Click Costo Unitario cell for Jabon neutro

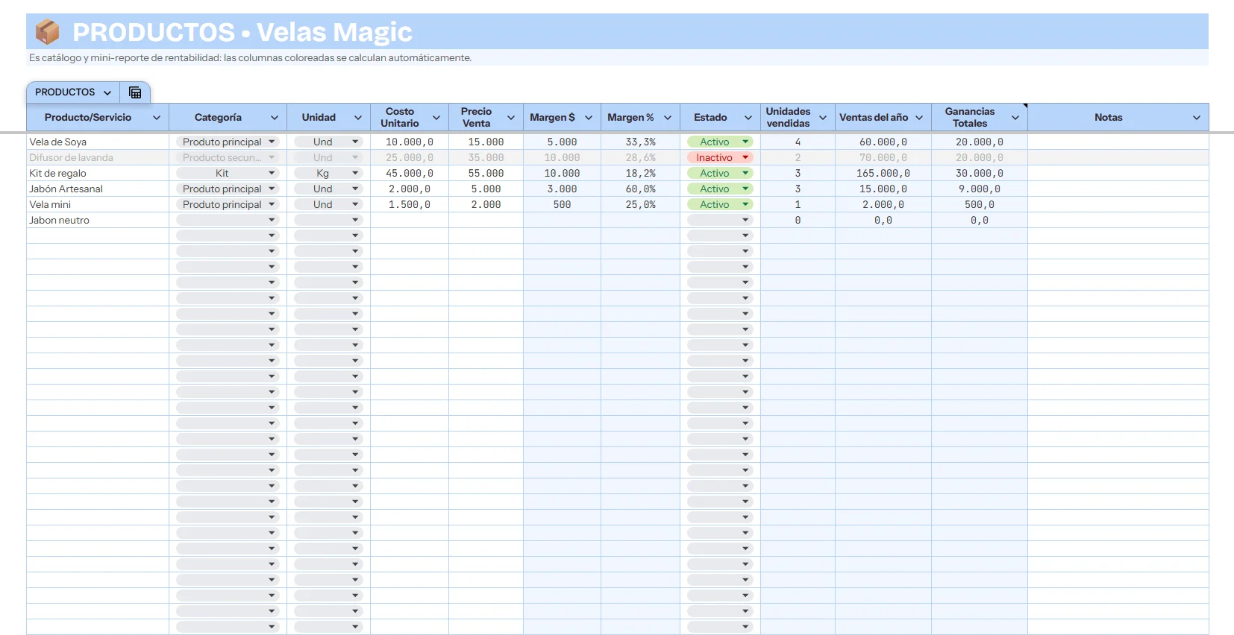point(410,220)
